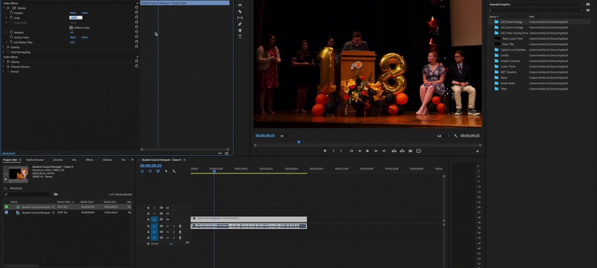This screenshot has height=268, width=597.
Task: Reset Position parameter in Effect Controls
Action: click(x=137, y=13)
